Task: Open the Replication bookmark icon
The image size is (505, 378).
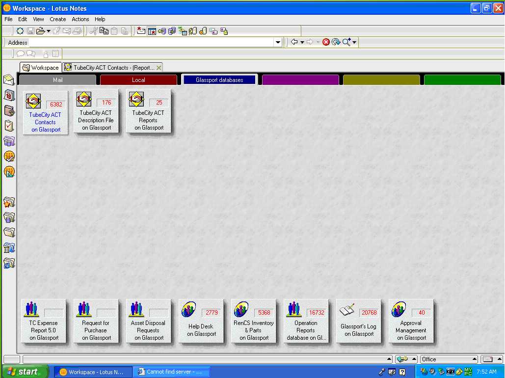Action: 9,141
